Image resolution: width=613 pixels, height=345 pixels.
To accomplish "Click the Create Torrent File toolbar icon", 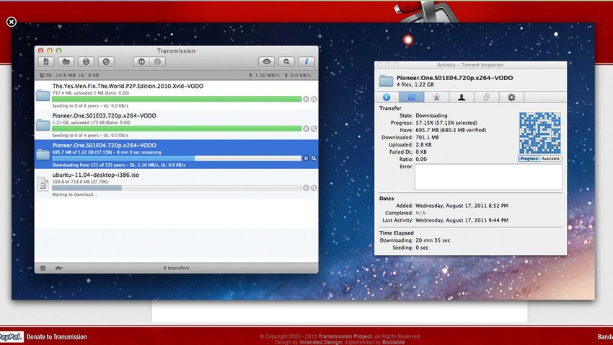I will 47,62.
